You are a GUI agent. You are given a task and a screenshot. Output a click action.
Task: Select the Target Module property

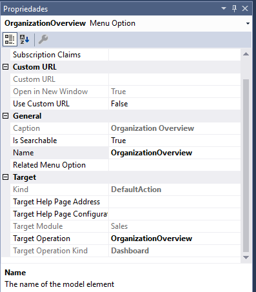(59, 226)
